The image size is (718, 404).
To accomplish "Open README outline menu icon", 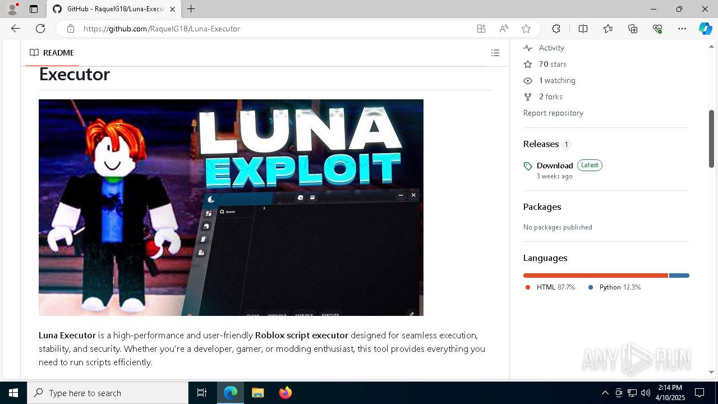I will 495,53.
